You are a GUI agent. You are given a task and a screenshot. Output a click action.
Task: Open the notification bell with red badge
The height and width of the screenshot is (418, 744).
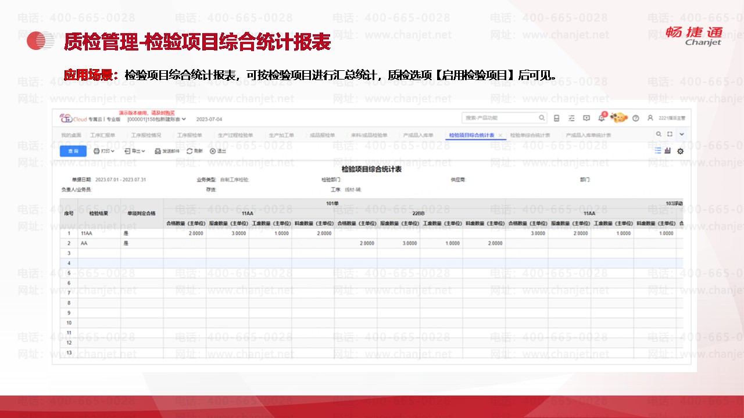(x=602, y=117)
